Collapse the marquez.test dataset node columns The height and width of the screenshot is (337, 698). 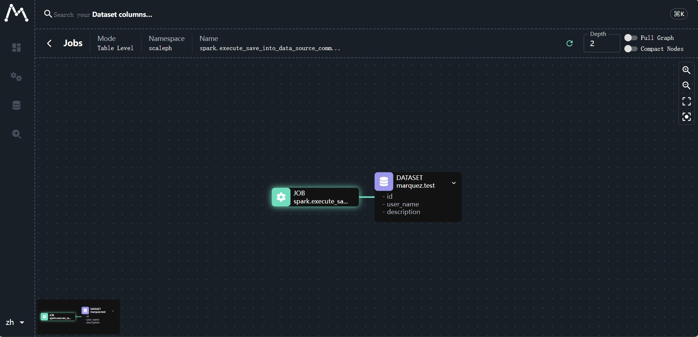454,183
